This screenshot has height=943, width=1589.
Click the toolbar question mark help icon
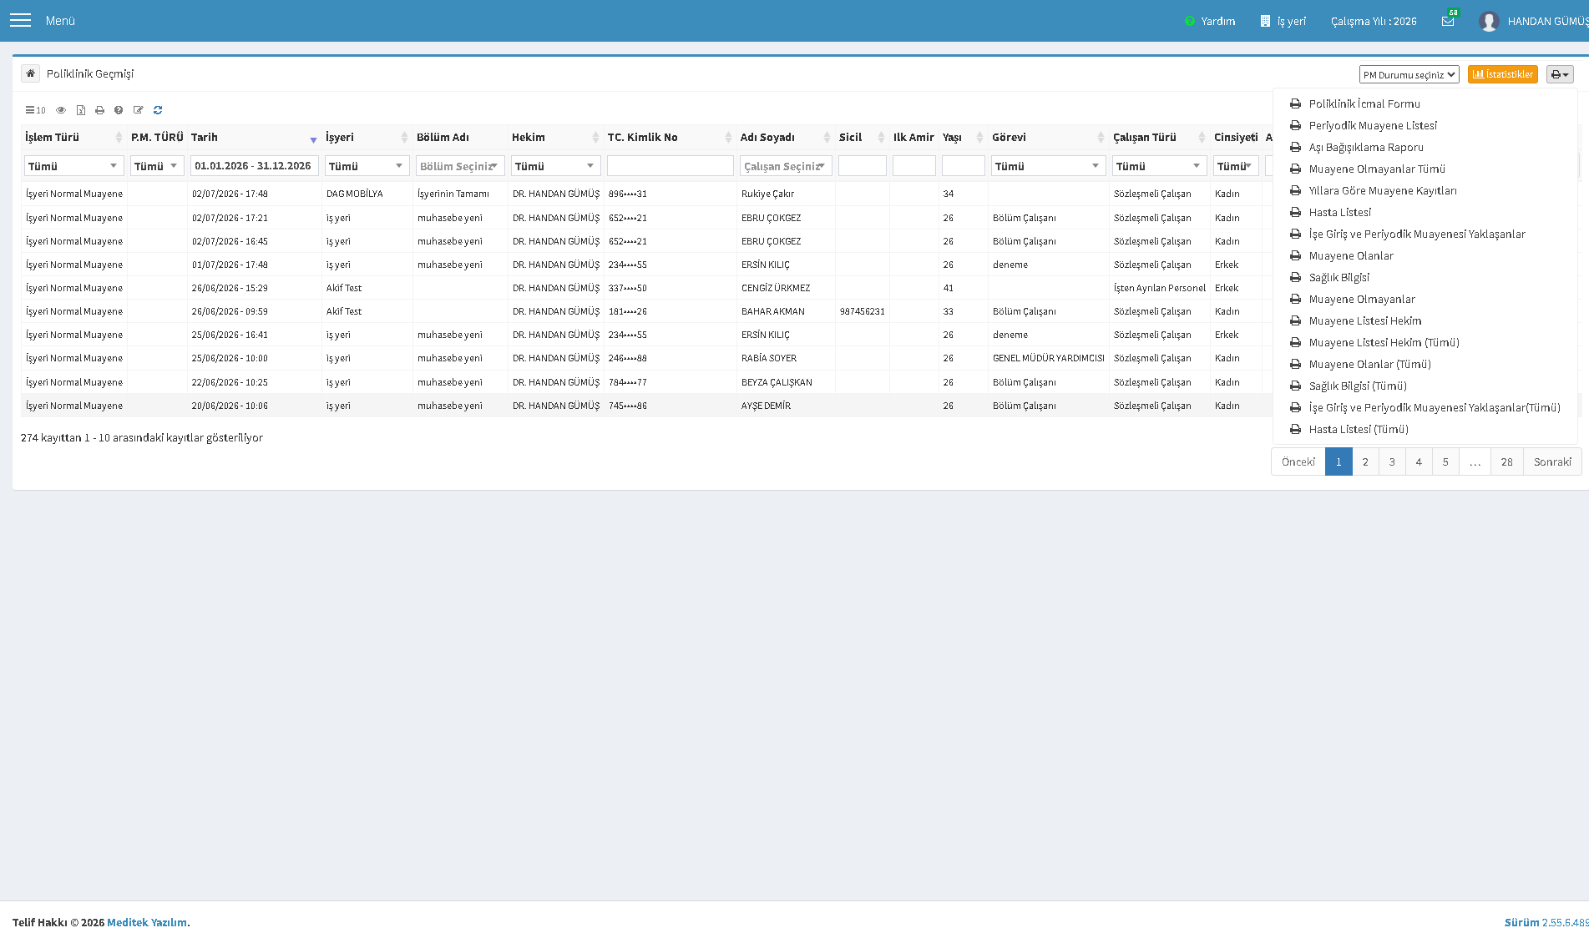[x=119, y=110]
